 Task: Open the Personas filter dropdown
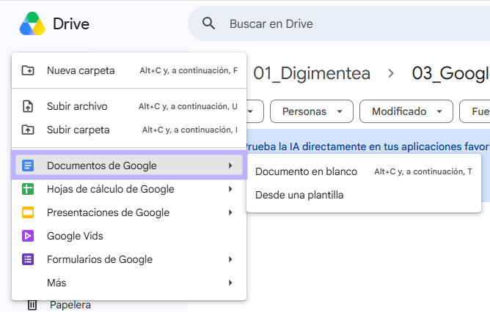pyautogui.click(x=312, y=111)
